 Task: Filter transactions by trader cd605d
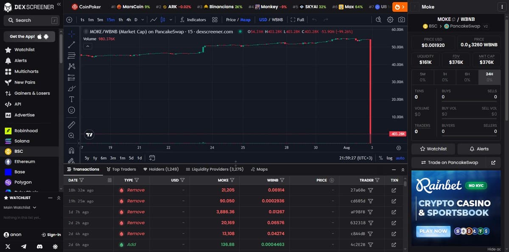(370, 201)
